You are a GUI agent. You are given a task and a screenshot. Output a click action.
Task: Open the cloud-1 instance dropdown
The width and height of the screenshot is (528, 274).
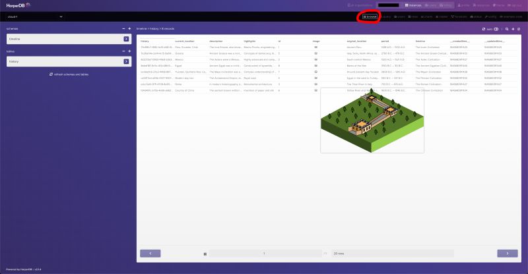coord(35,16)
